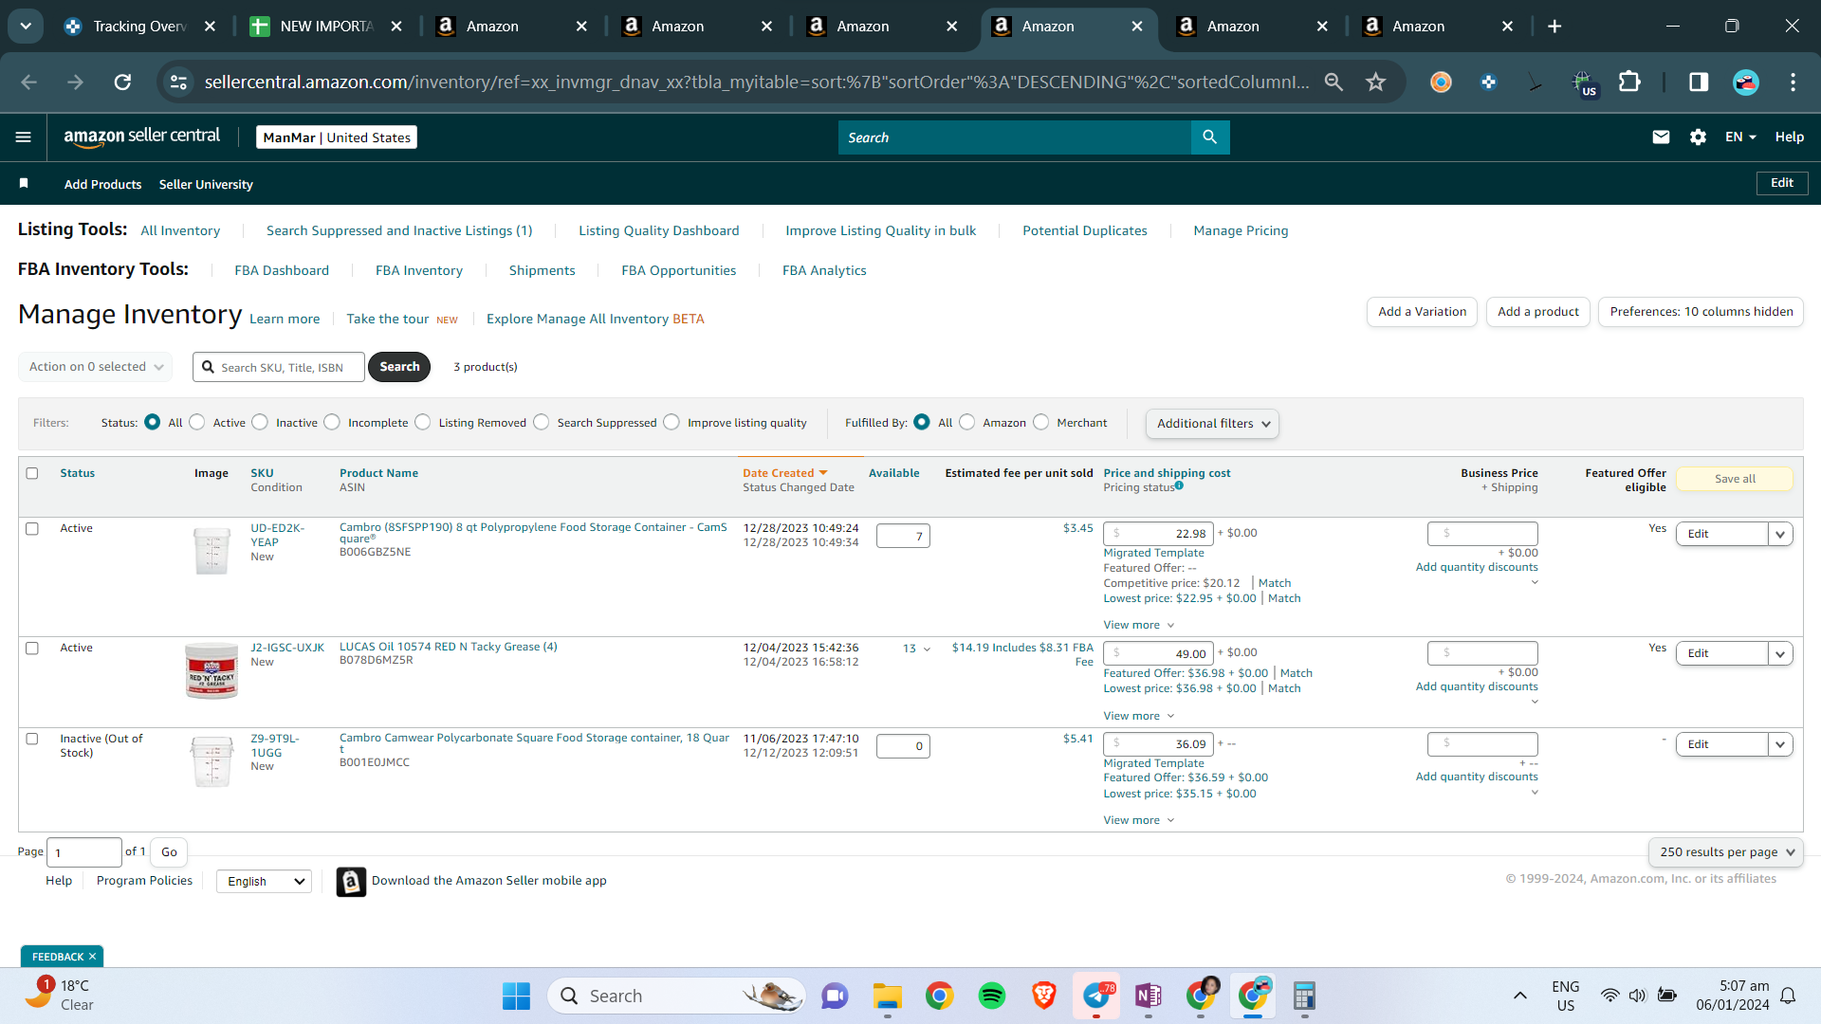Open the EN language selector in header
Viewport: 1821px width, 1024px height.
pyautogui.click(x=1740, y=137)
